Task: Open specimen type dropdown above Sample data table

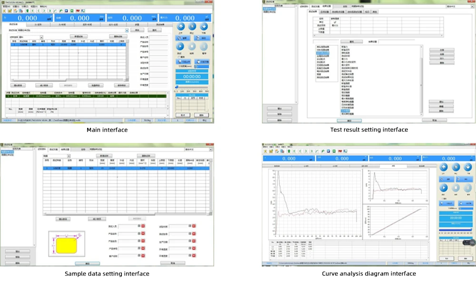Action: pyautogui.click(x=69, y=156)
